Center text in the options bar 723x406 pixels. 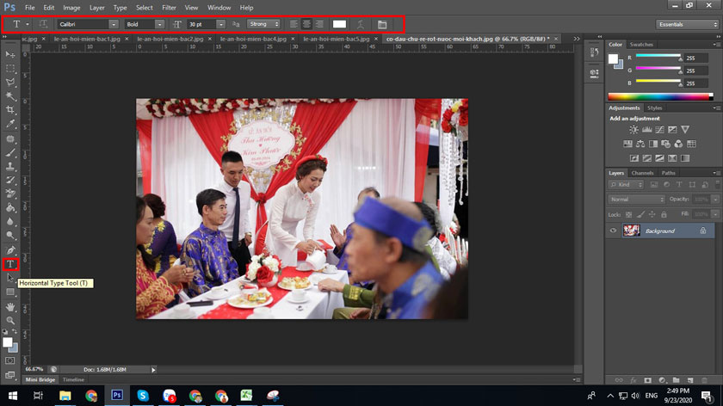306,24
